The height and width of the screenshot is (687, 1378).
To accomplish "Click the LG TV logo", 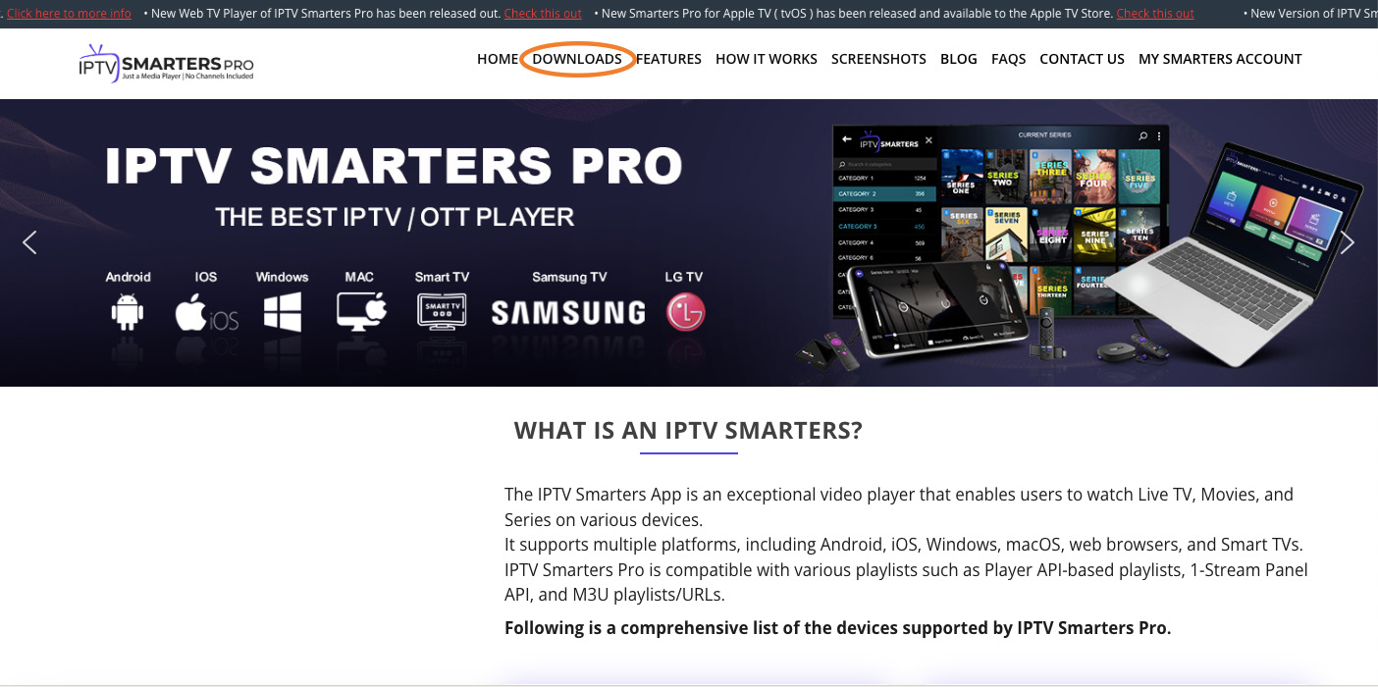I will [x=686, y=312].
